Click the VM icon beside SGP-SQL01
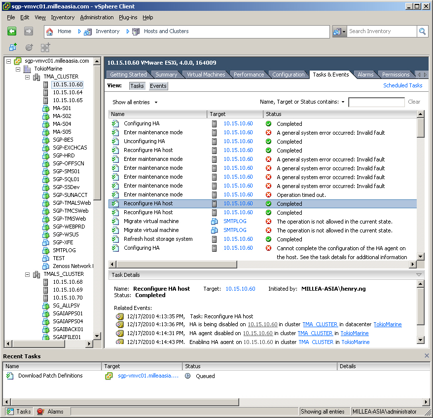This screenshot has height=418, width=433. point(46,179)
